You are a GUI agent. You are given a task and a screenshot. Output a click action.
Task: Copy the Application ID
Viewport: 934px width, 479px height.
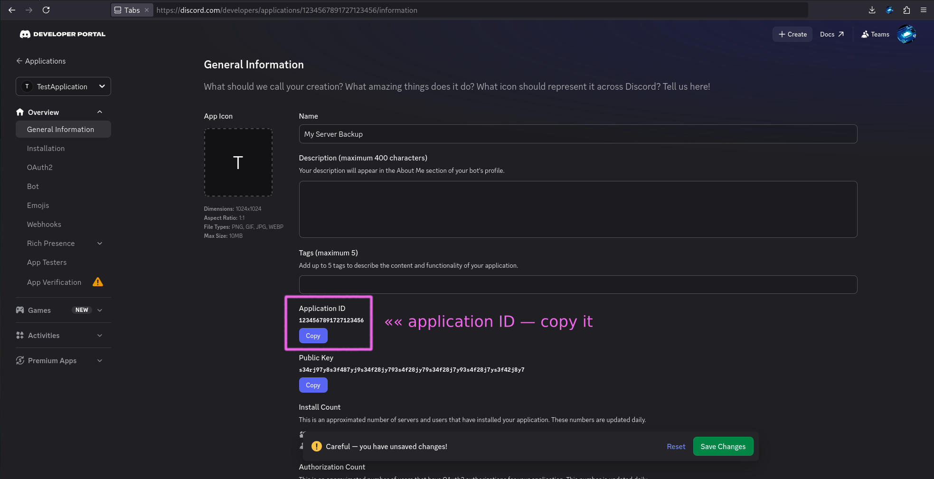(313, 336)
